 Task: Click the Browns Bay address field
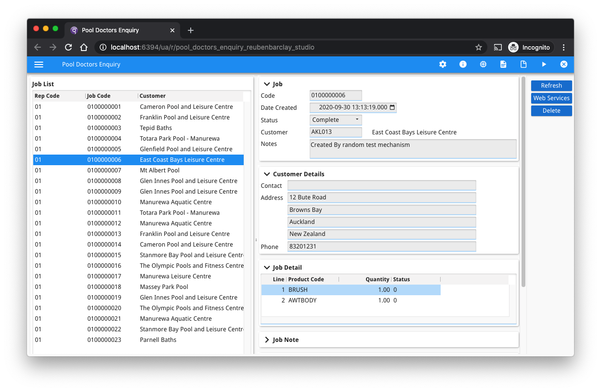point(381,210)
